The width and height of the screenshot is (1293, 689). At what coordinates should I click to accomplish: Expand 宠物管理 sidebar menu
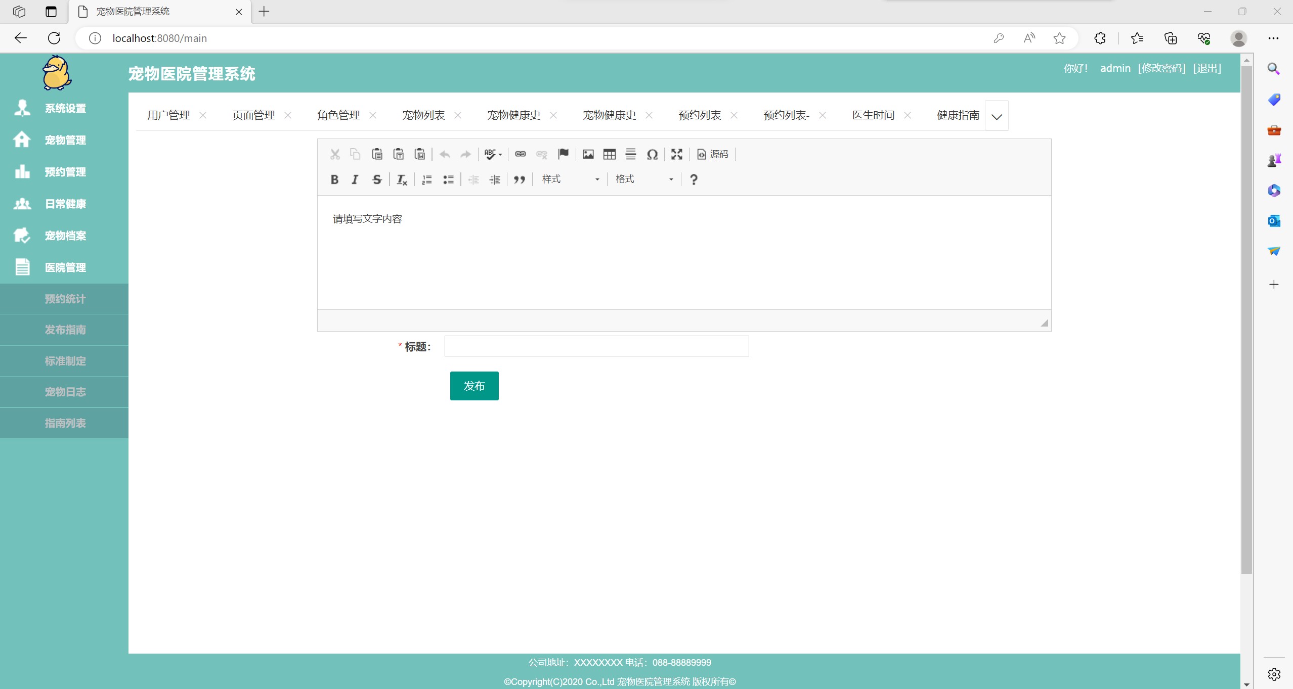(x=64, y=140)
